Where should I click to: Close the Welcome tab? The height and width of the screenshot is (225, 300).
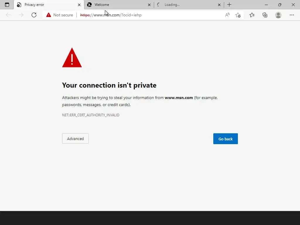coord(149,5)
